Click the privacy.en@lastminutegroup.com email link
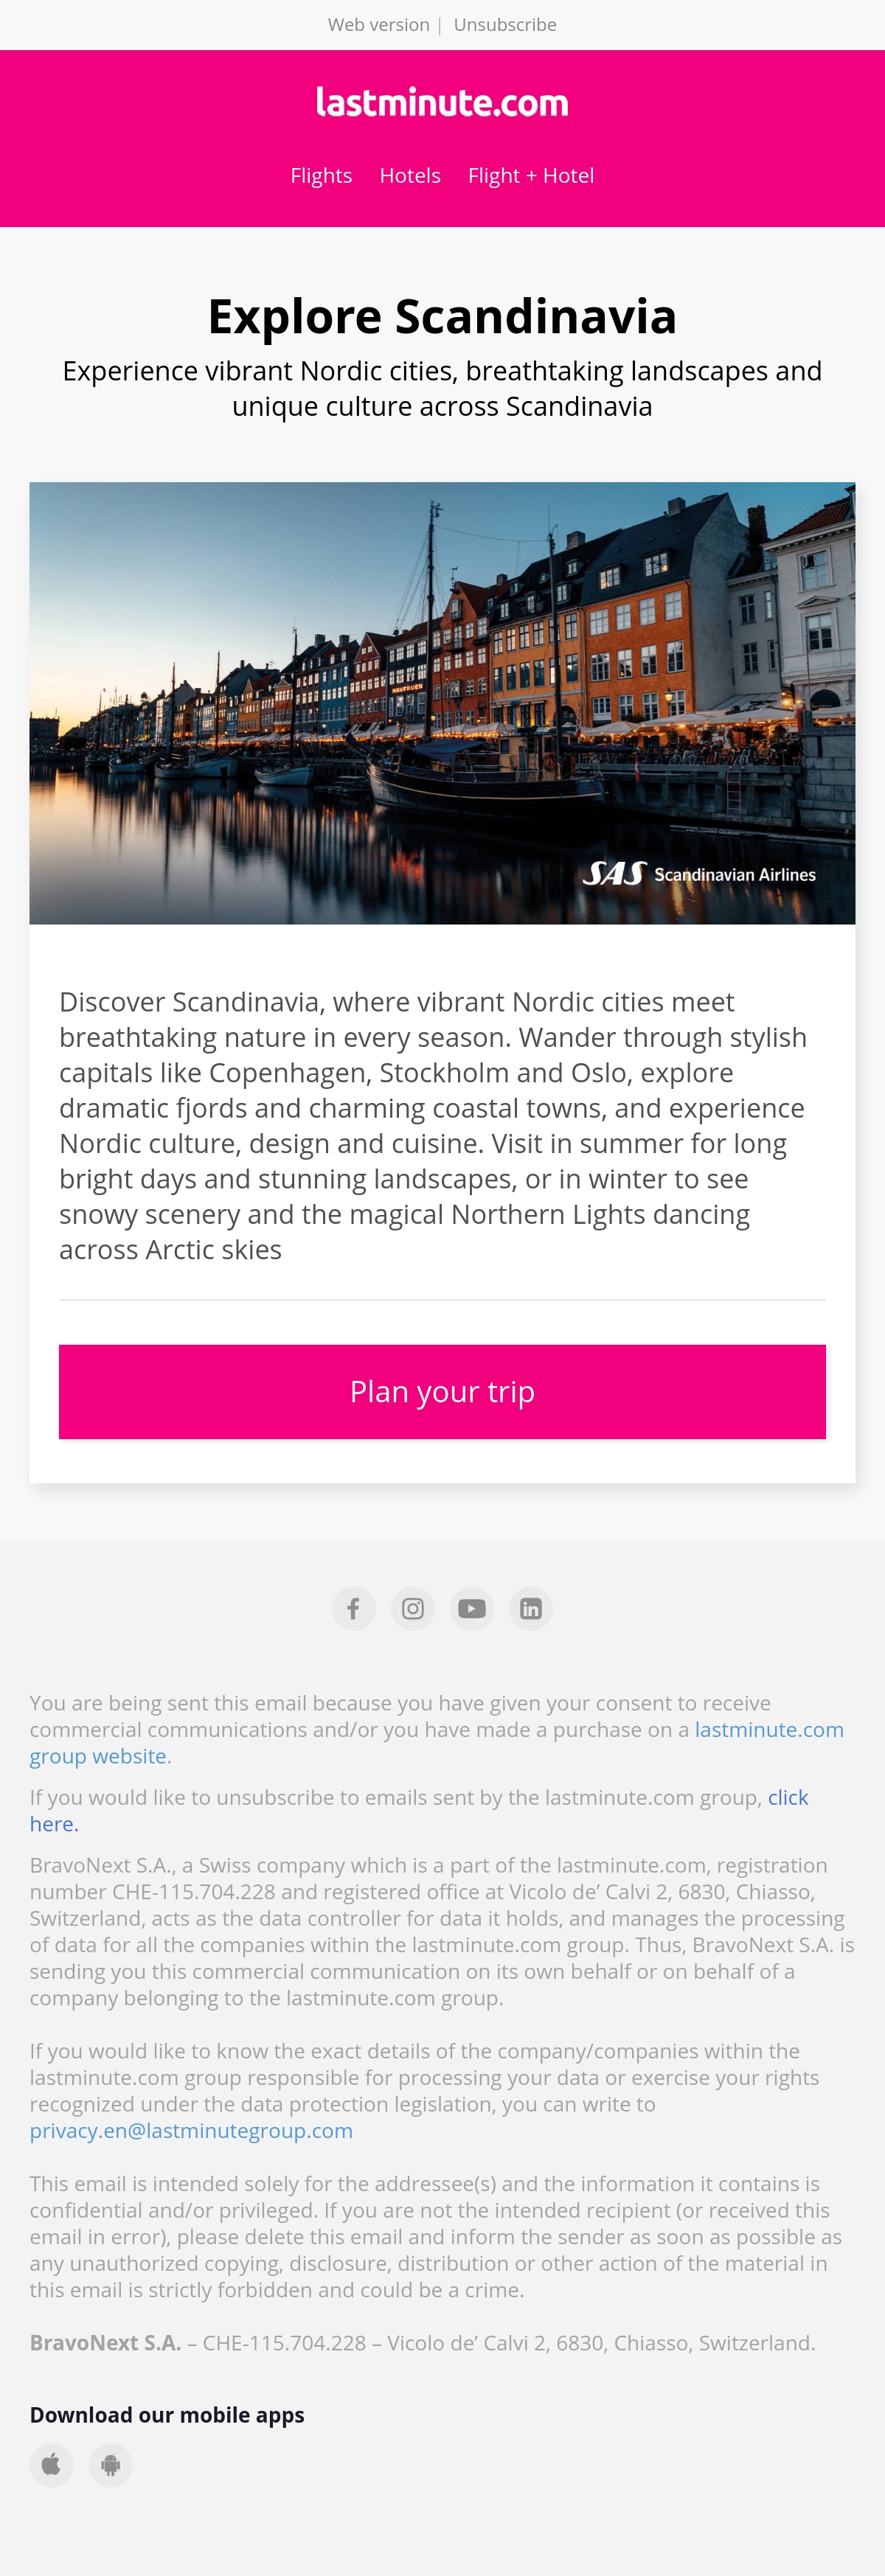 click(x=191, y=2130)
